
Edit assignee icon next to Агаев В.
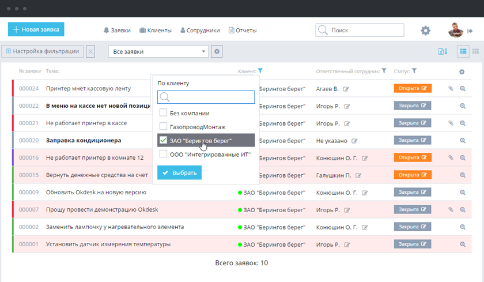346,89
